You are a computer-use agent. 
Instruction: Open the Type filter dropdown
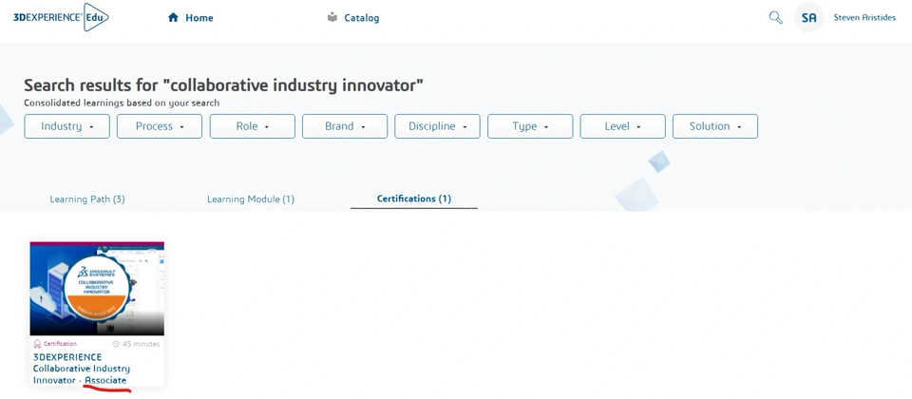tap(530, 126)
